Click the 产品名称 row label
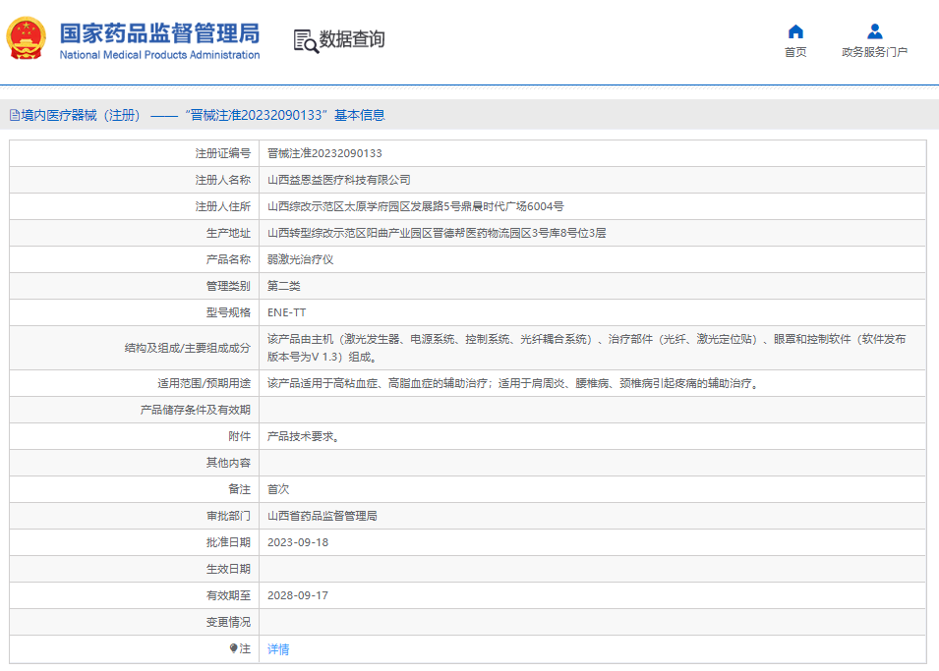 pos(228,259)
